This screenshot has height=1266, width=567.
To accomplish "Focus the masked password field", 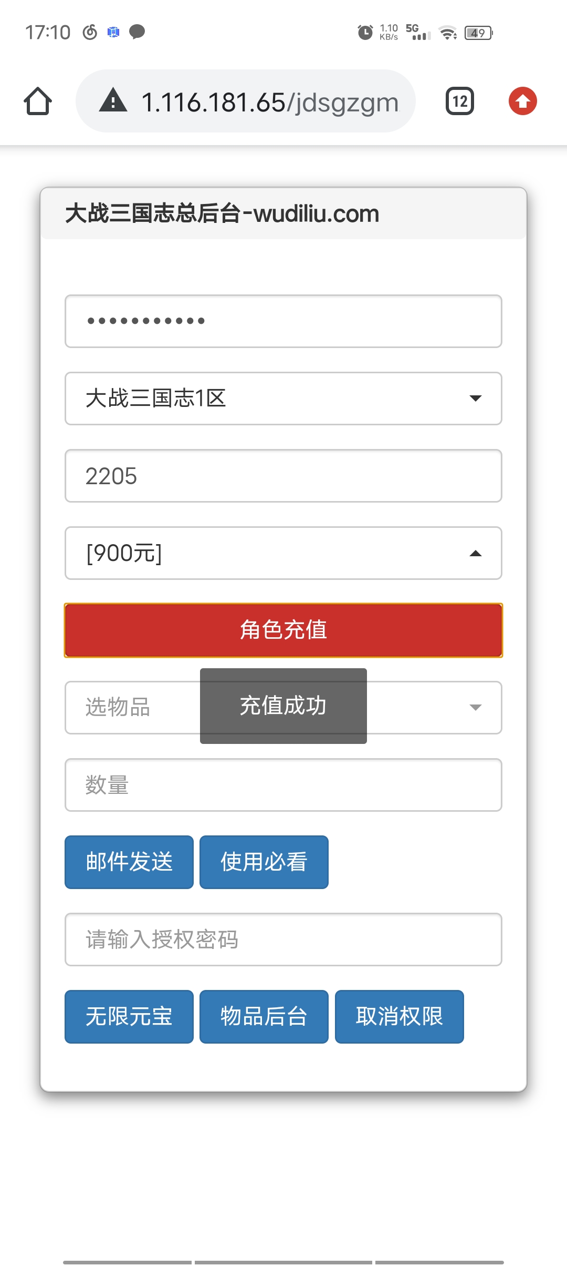I will coord(283,321).
